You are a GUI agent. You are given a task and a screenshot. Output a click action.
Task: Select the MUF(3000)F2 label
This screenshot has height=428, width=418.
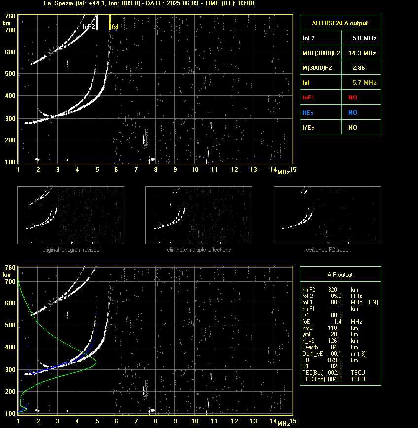pyautogui.click(x=321, y=53)
